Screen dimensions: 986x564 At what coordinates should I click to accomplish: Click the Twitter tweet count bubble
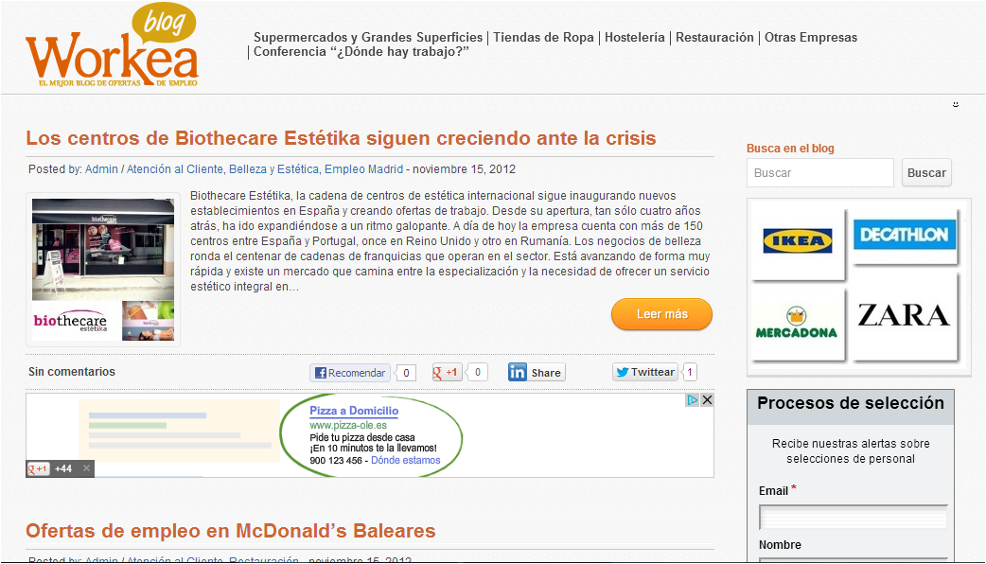pyautogui.click(x=689, y=372)
